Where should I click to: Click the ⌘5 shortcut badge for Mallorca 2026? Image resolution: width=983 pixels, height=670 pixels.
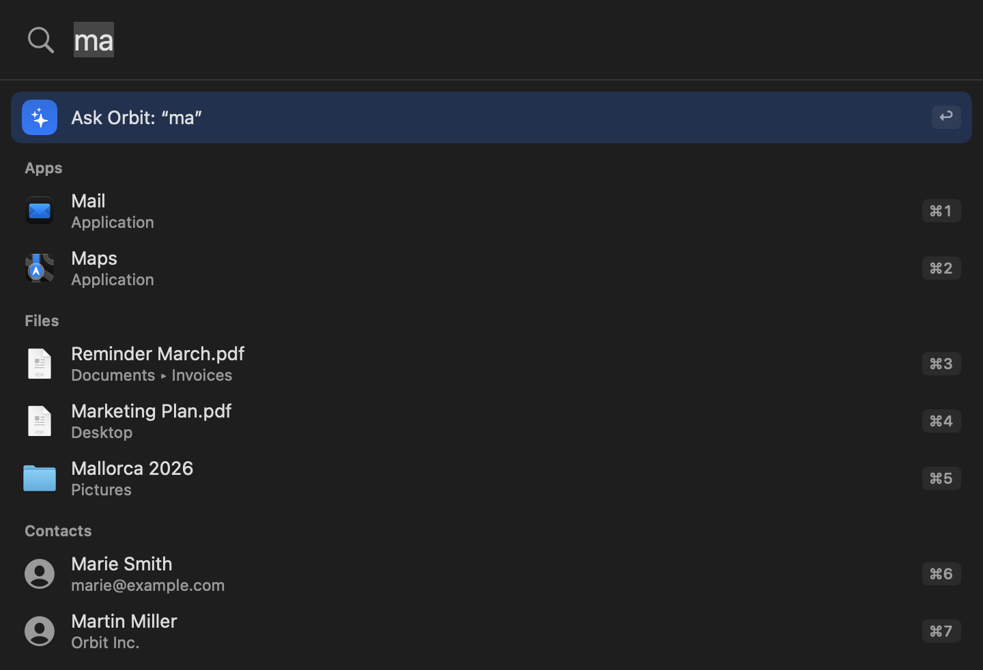pos(941,478)
